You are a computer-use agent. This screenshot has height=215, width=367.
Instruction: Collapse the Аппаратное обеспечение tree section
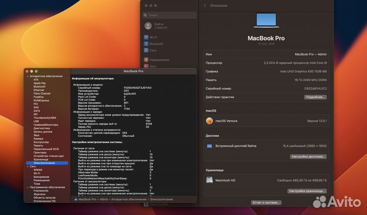tap(28, 76)
